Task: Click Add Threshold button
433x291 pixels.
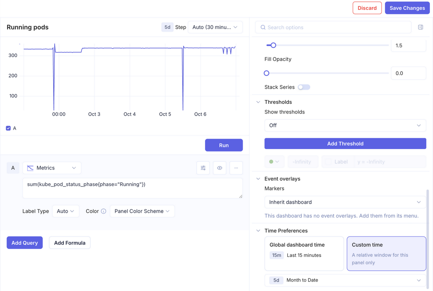Action: pos(345,144)
